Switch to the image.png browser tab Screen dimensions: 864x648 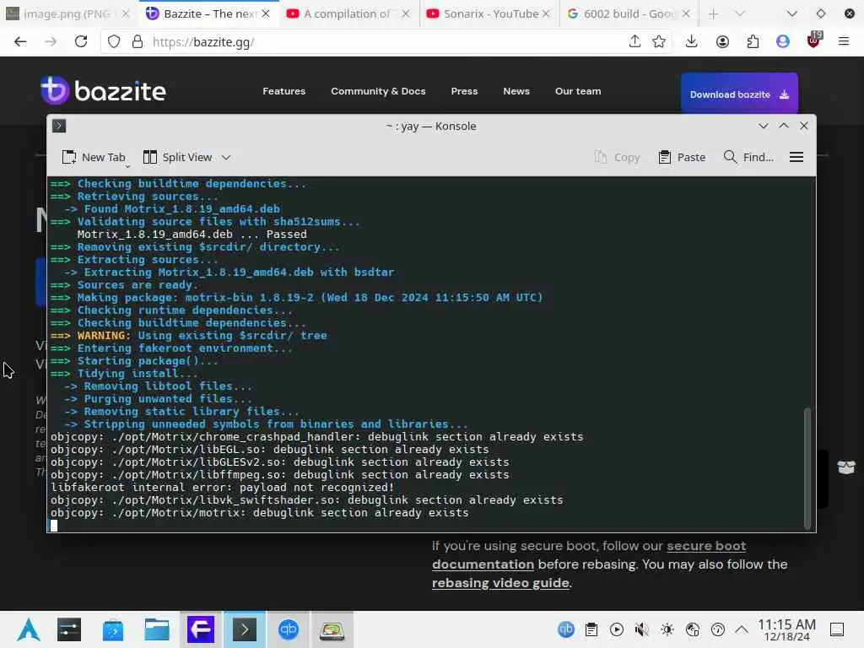tap(66, 13)
